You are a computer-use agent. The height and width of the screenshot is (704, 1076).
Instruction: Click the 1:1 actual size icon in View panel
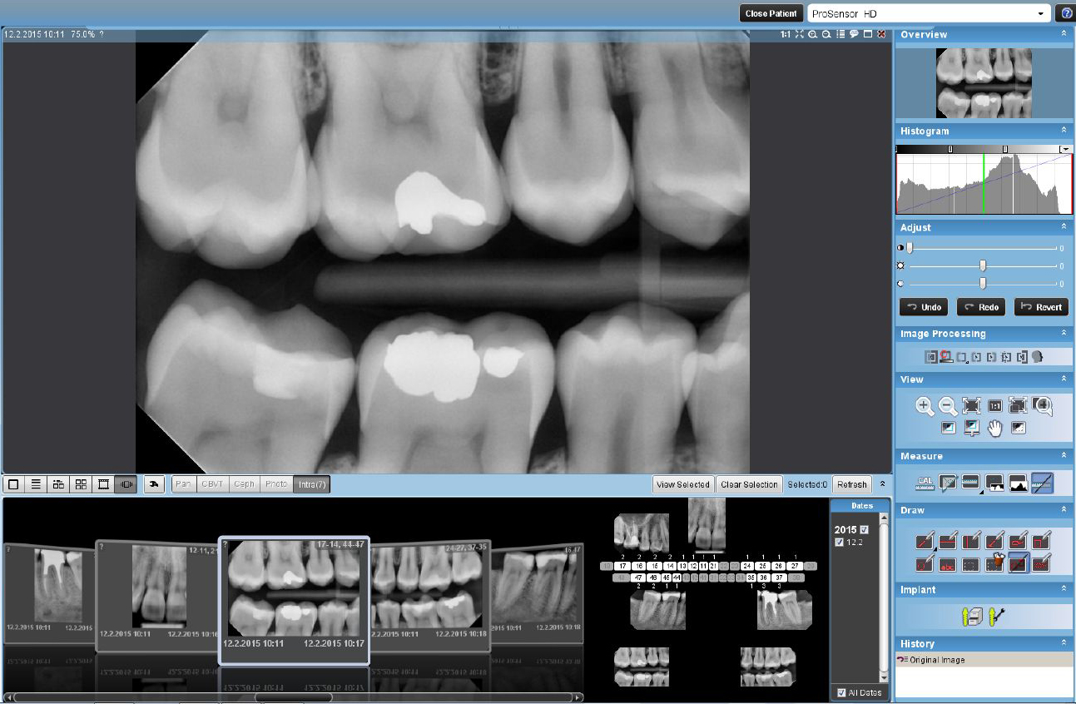point(994,406)
